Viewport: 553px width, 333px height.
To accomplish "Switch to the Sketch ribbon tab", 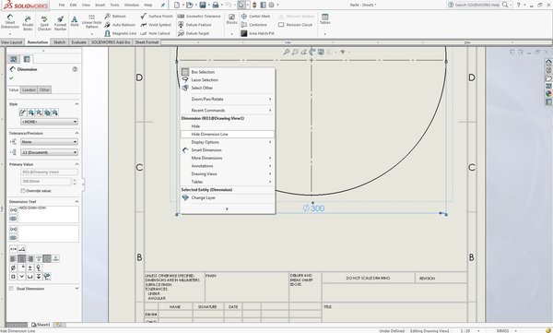I will pyautogui.click(x=59, y=42).
